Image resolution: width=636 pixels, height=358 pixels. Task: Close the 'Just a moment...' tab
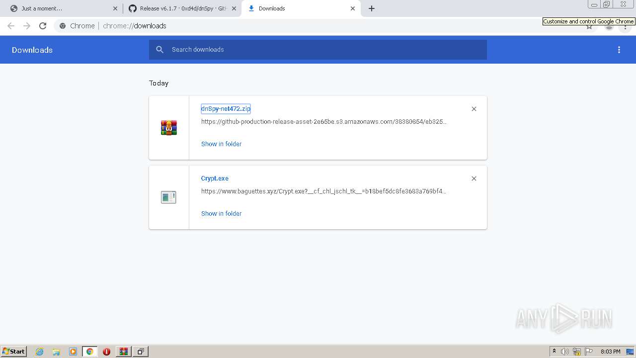[x=115, y=8]
